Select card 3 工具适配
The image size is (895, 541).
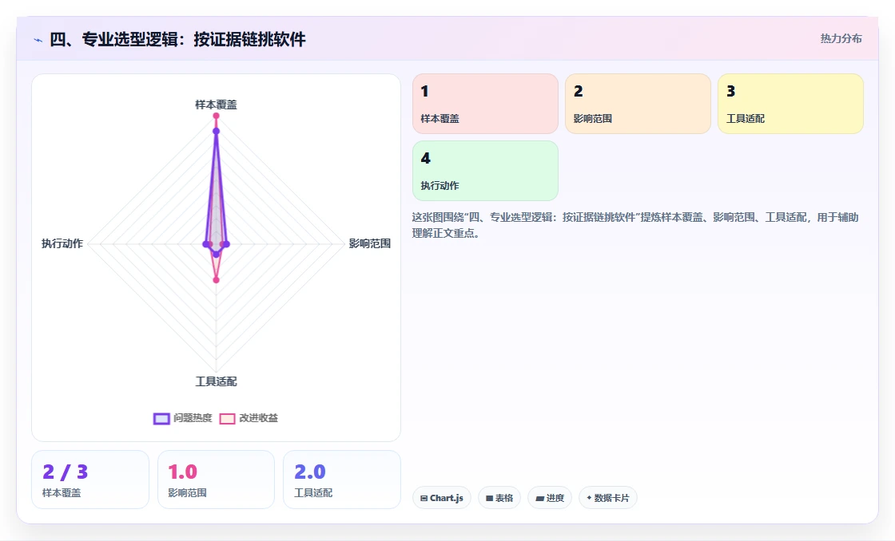(x=790, y=104)
